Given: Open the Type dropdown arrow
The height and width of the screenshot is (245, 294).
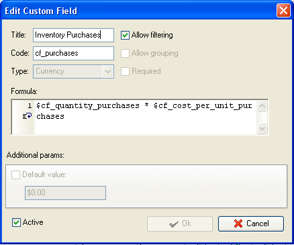Looking at the screenshot, I should pos(107,72).
